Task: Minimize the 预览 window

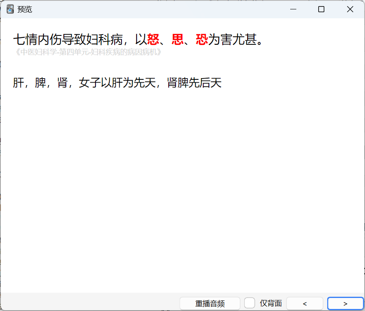Action: pyautogui.click(x=293, y=9)
